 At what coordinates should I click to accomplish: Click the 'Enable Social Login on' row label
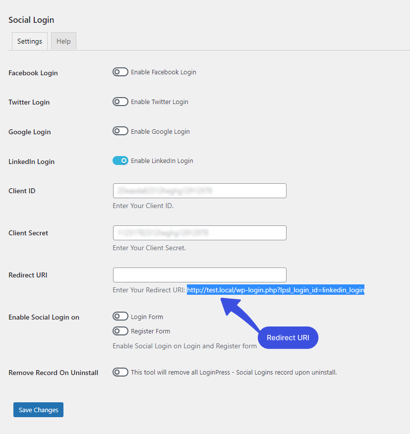click(x=44, y=317)
